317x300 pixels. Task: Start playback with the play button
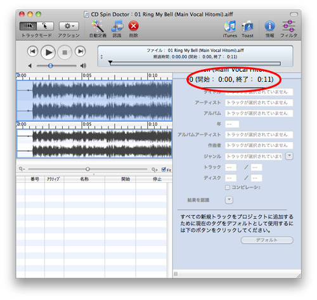(x=48, y=52)
